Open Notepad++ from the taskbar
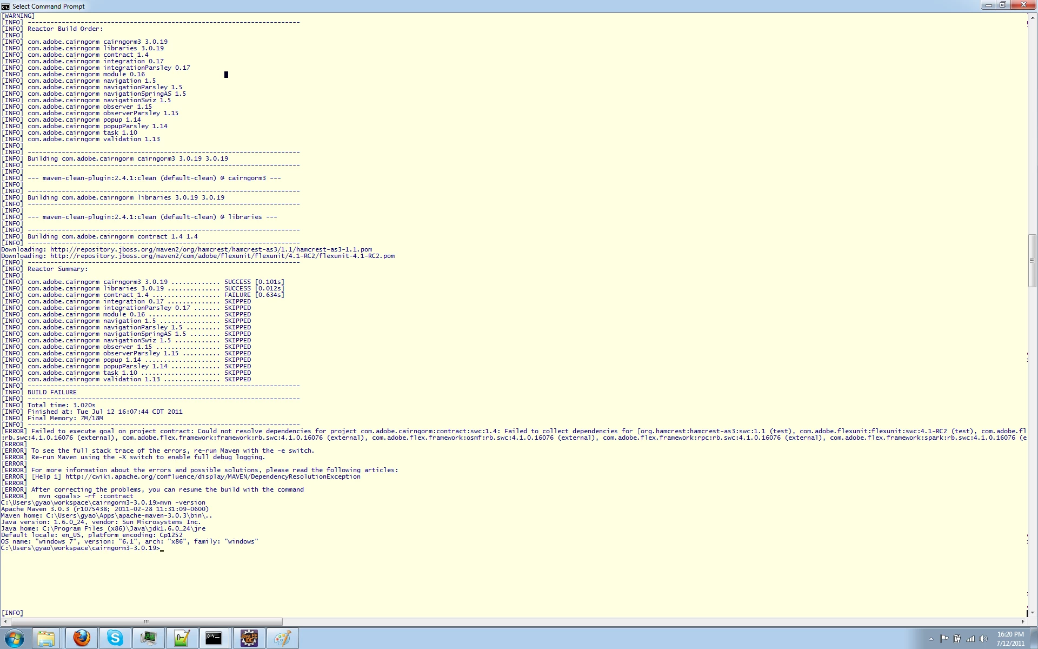 [x=181, y=638]
